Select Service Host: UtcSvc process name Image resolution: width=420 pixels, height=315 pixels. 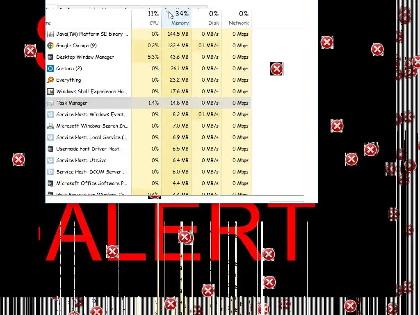click(81, 160)
